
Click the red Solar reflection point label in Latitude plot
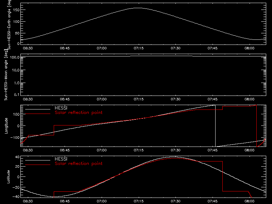pos(79,164)
